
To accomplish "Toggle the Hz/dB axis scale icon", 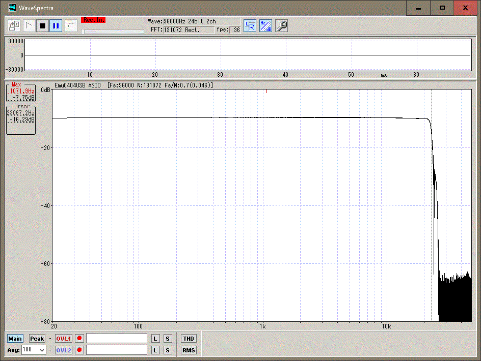I will click(x=265, y=26).
